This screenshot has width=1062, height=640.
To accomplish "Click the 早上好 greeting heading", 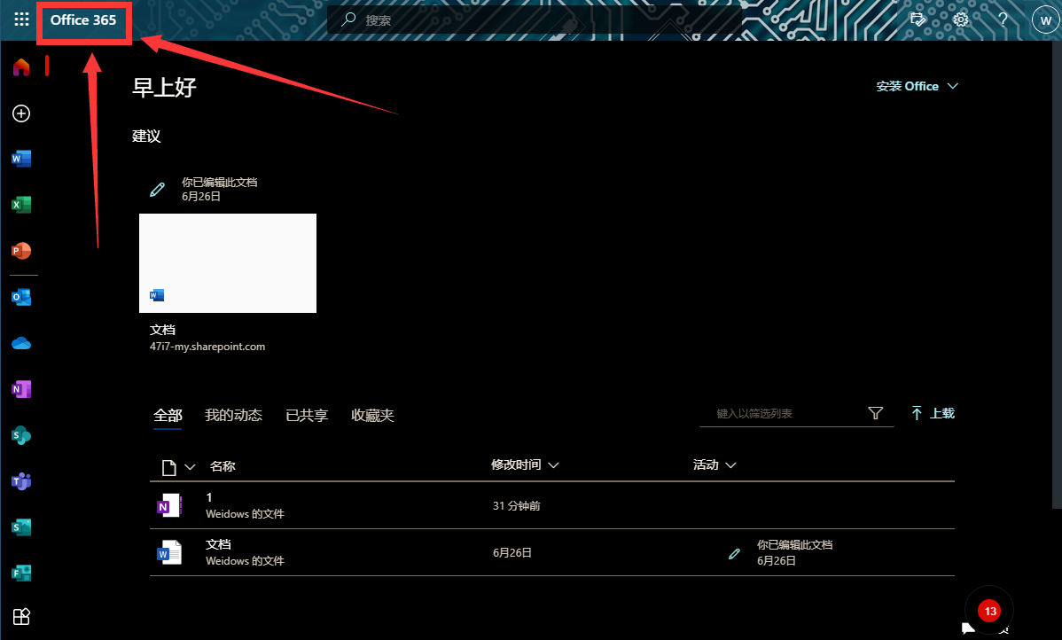I will pos(164,88).
